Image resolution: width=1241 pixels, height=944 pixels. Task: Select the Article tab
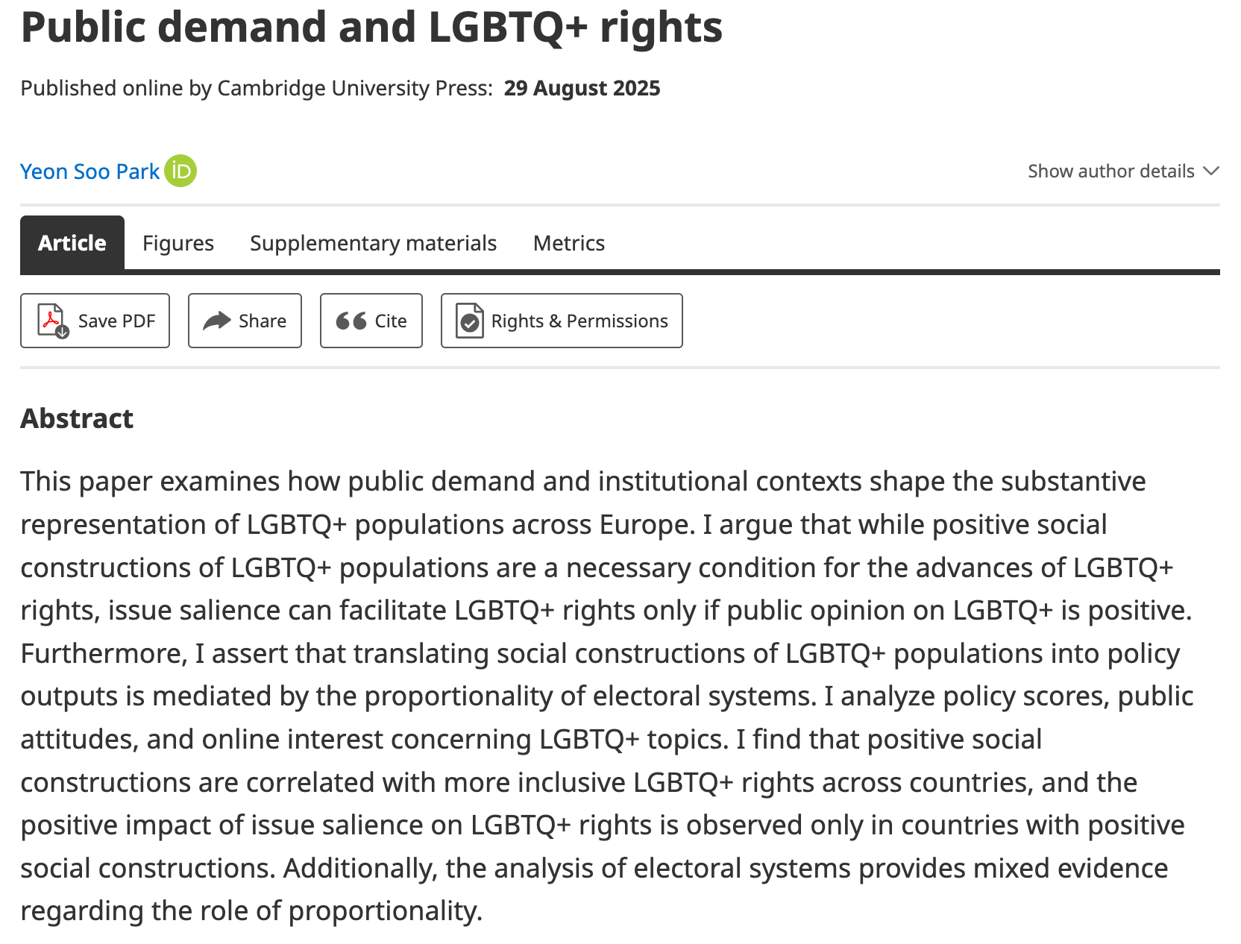(72, 243)
